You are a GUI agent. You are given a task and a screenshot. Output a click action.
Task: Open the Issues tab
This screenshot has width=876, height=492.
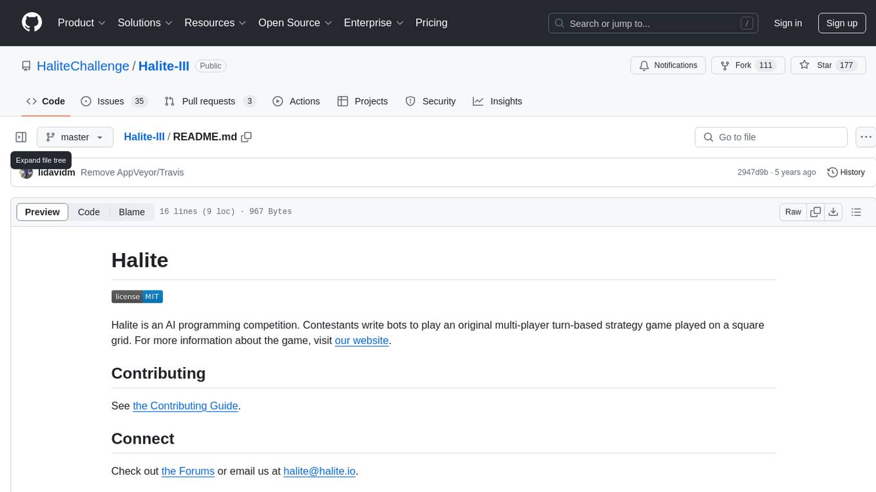(114, 101)
